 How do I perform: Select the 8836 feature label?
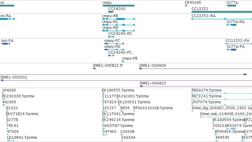[125, 108]
